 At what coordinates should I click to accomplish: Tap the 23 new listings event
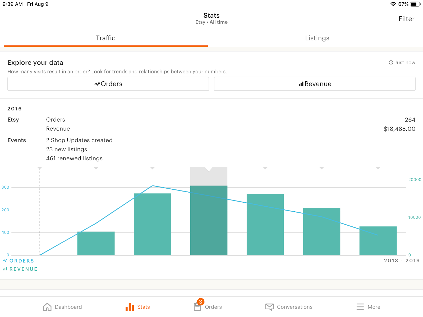click(67, 149)
